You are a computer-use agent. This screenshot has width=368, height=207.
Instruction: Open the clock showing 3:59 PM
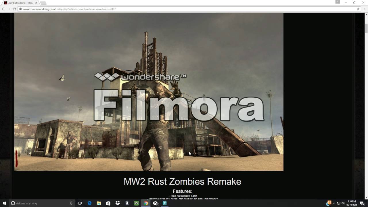pyautogui.click(x=352, y=203)
